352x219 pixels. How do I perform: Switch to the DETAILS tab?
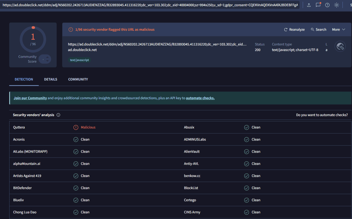click(x=51, y=79)
